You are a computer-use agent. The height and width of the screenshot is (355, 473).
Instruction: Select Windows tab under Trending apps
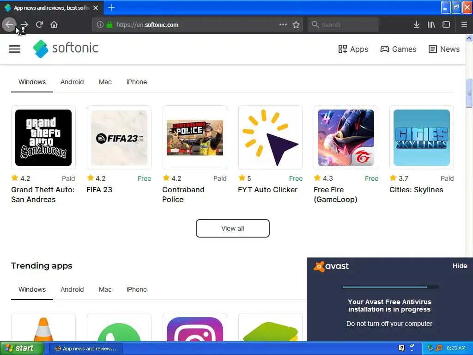tap(32, 289)
